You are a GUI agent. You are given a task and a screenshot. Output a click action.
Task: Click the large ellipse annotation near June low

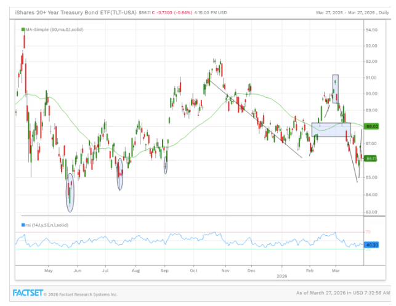(x=70, y=193)
